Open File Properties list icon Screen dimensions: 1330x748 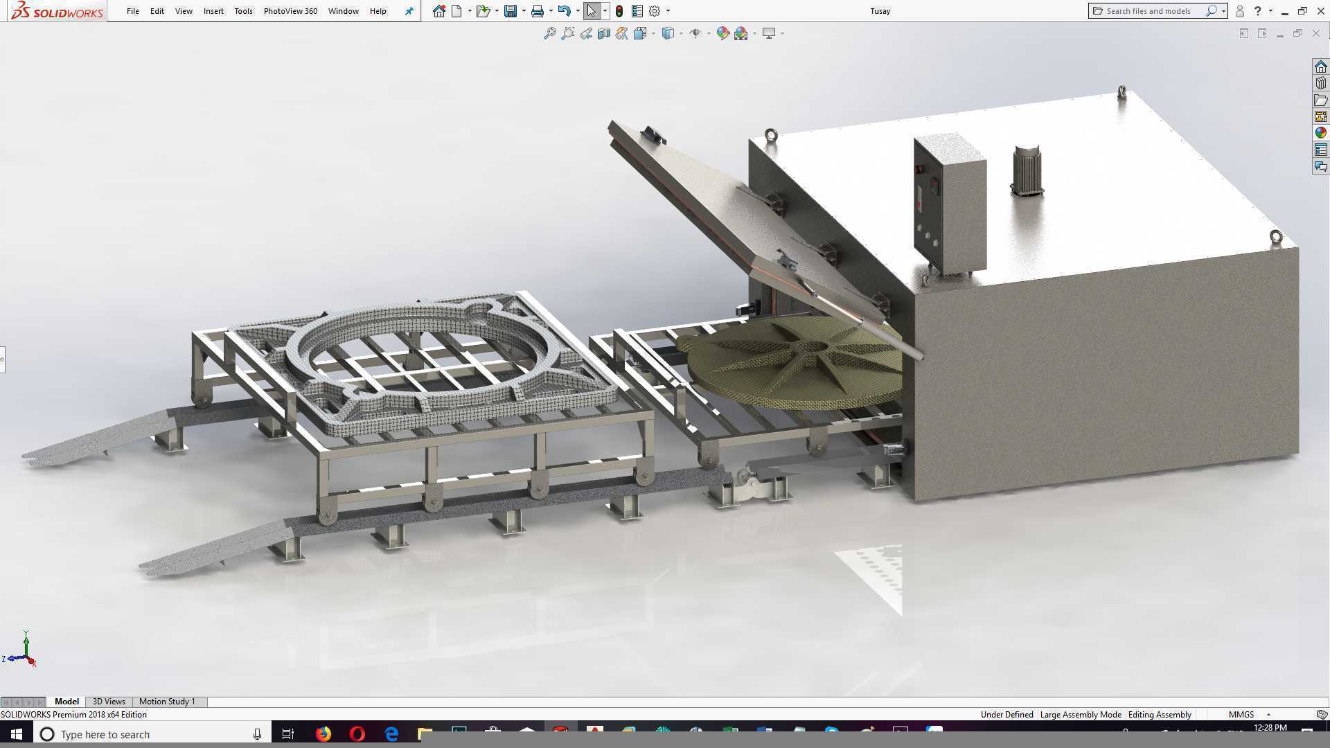637,11
